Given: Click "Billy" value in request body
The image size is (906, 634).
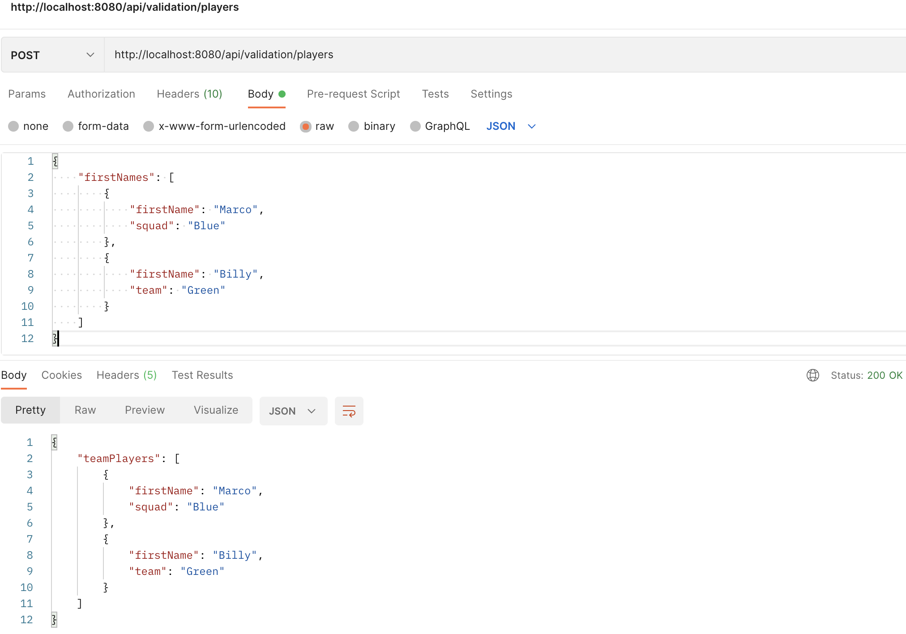Looking at the screenshot, I should [235, 274].
